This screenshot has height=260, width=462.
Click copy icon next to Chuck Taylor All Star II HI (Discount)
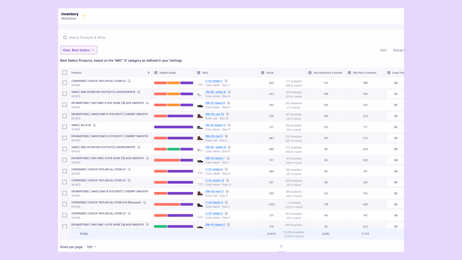pyautogui.click(x=144, y=202)
